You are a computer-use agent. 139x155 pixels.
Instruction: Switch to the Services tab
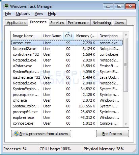(x=57, y=23)
